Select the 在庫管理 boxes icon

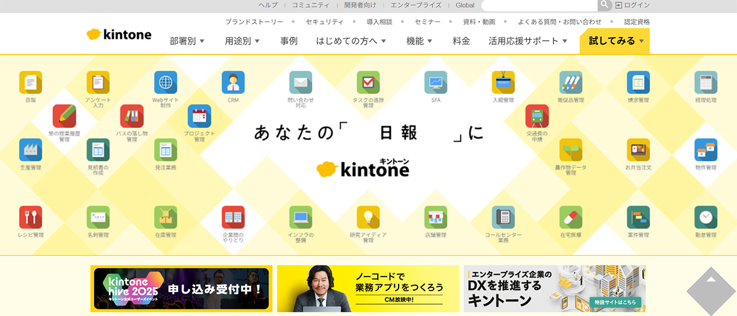click(166, 217)
